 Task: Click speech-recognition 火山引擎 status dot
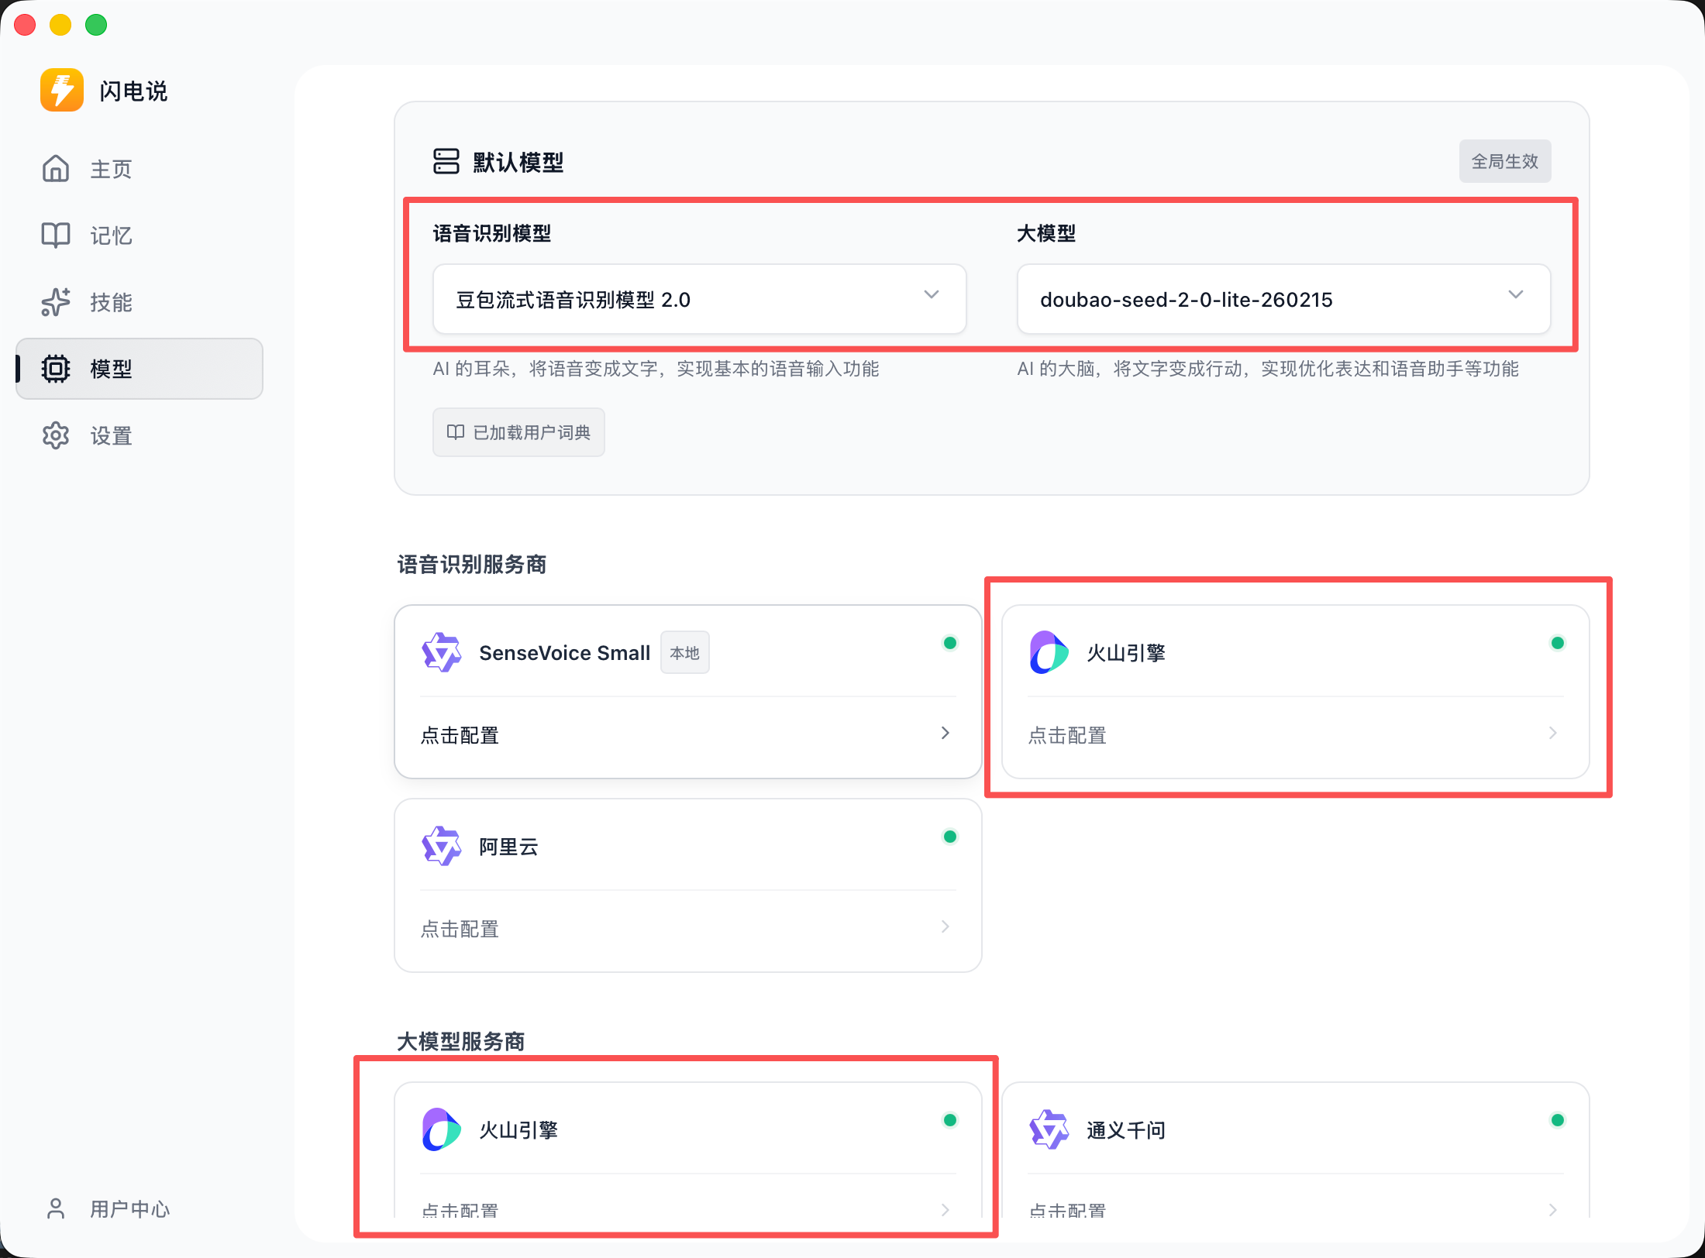(1558, 643)
